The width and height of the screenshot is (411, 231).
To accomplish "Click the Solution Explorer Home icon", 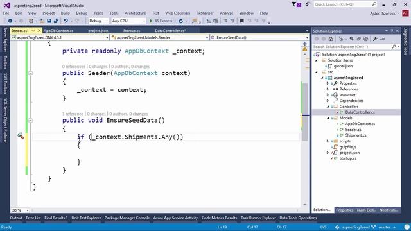I will click(331, 39).
